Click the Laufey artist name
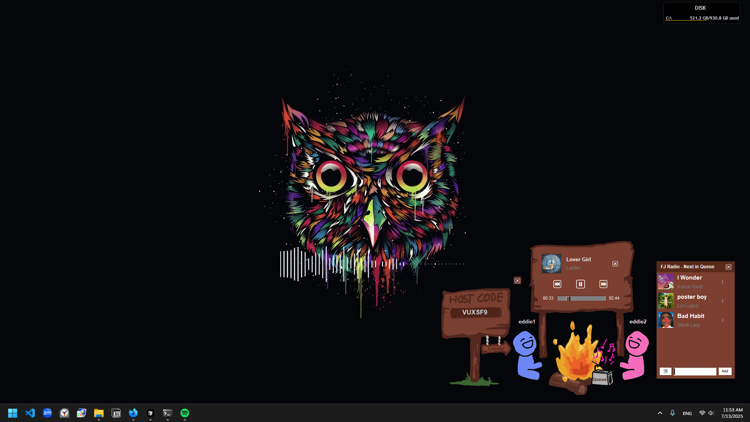The height and width of the screenshot is (422, 750). (573, 268)
